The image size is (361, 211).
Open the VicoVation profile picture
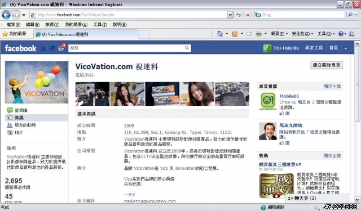[x=37, y=82]
